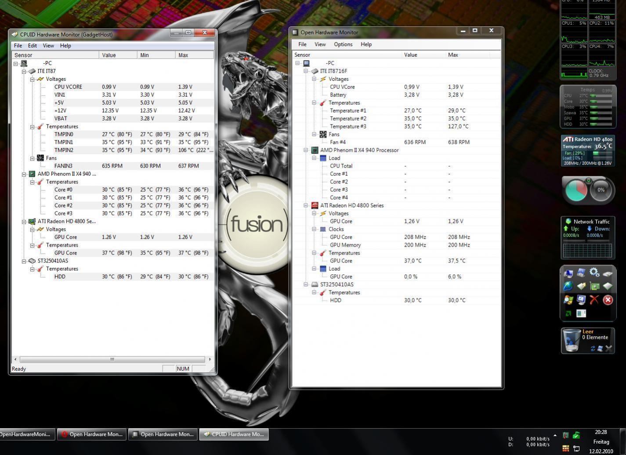
Task: Click the Show Desktop strip on the taskbar
Action: pos(622,442)
